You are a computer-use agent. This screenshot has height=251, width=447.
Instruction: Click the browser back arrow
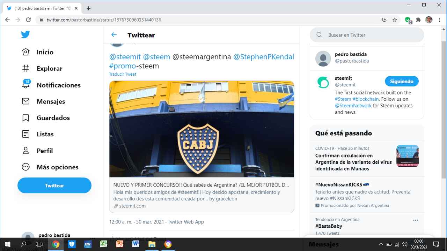(7, 20)
